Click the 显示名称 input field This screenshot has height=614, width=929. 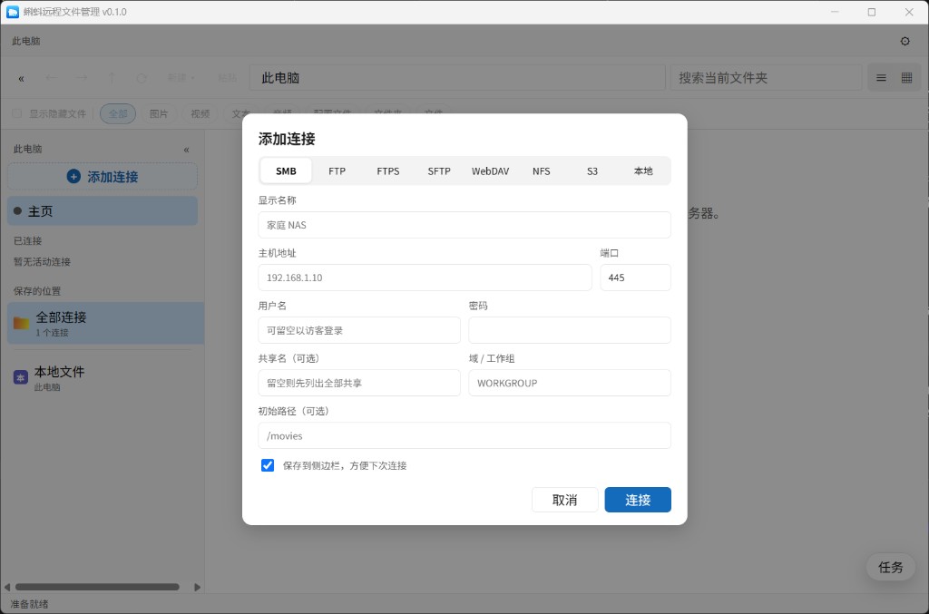[x=464, y=225]
